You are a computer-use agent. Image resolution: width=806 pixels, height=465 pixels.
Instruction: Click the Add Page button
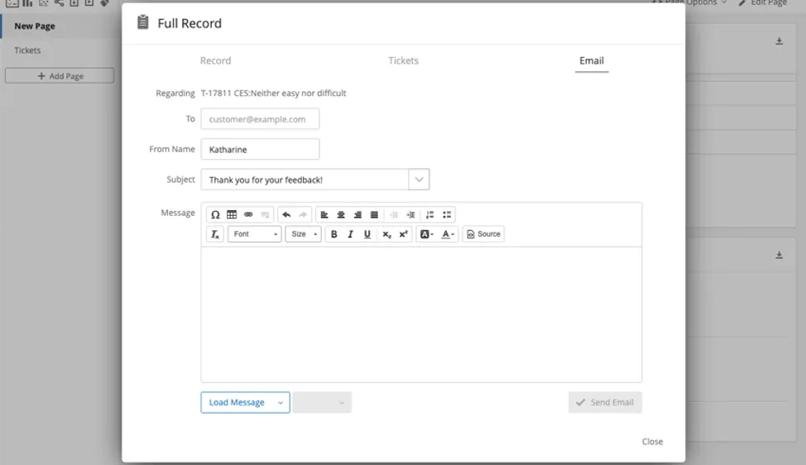tap(60, 75)
